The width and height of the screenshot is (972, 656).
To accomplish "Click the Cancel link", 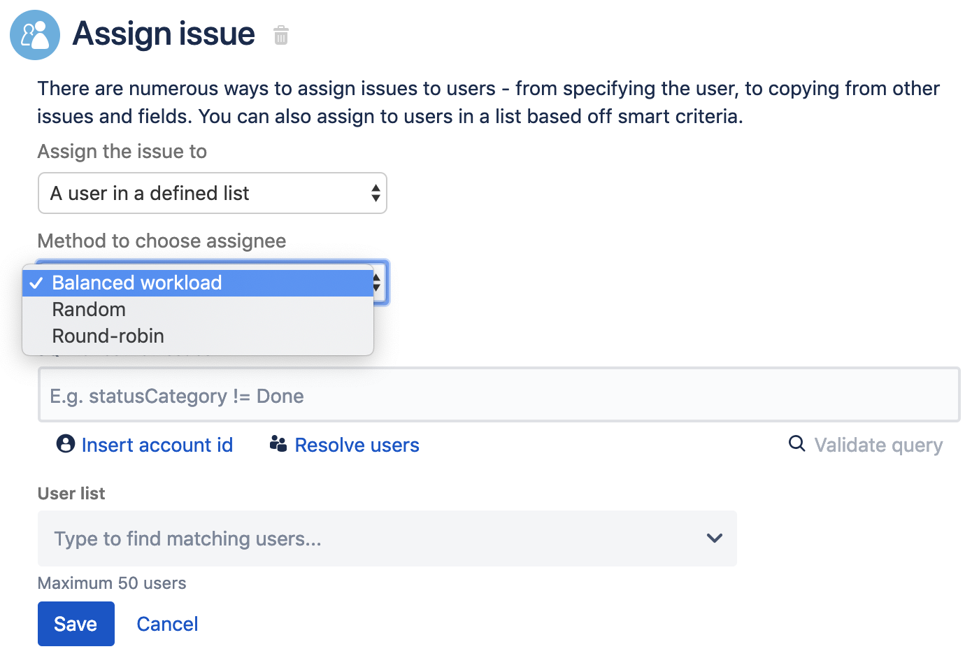I will pyautogui.click(x=167, y=624).
